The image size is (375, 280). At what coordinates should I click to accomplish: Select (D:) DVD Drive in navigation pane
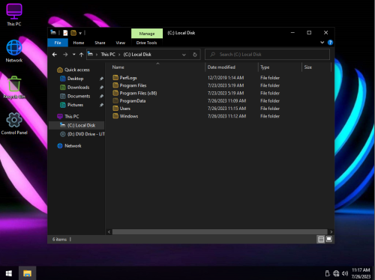click(85, 134)
